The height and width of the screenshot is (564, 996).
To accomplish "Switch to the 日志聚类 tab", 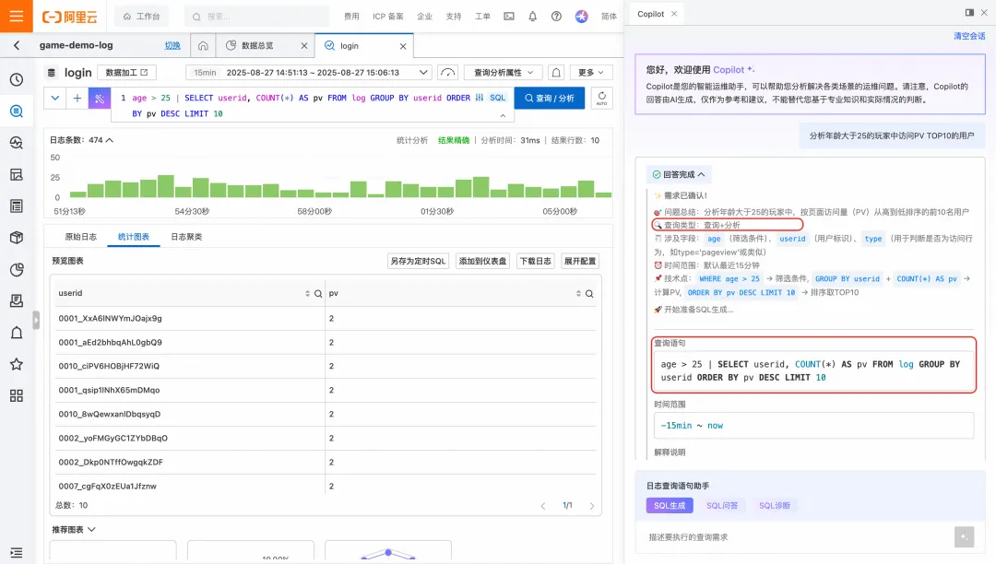I will click(x=186, y=237).
